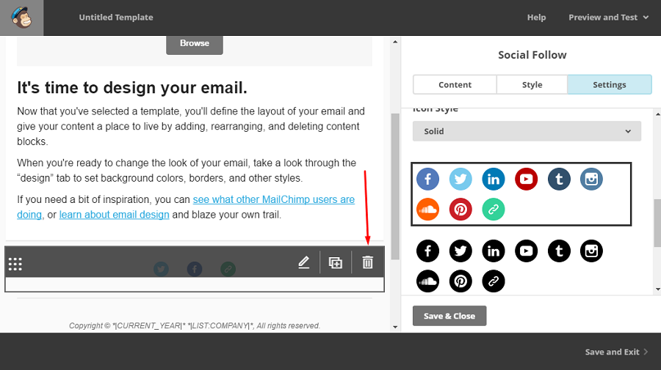Choose the black link icon
Viewport: 661px width, 370px height.
click(x=494, y=281)
